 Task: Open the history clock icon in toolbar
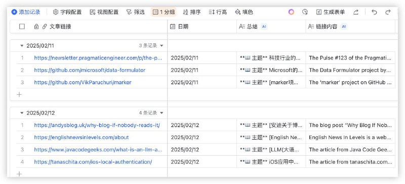[305, 12]
